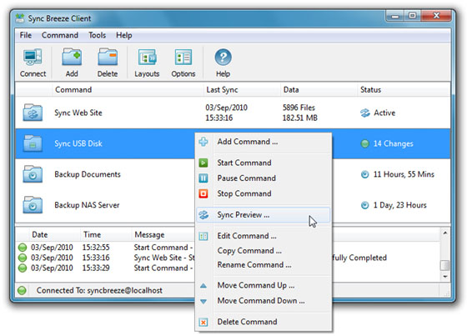Click the up triangle icon for Move Command Up
Image resolution: width=467 pixels, height=336 pixels.
[x=203, y=286]
